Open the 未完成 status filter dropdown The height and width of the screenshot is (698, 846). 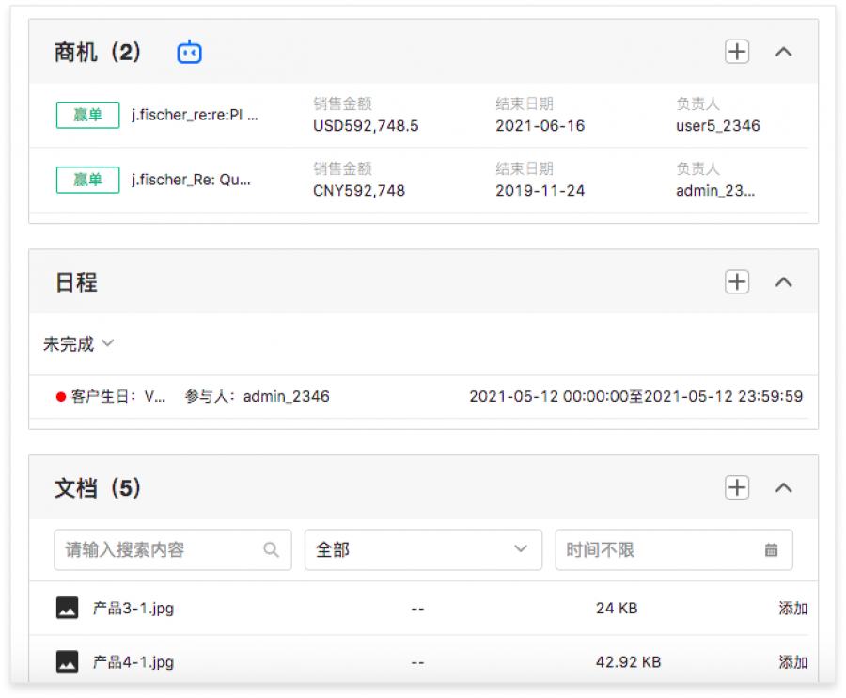tap(78, 344)
